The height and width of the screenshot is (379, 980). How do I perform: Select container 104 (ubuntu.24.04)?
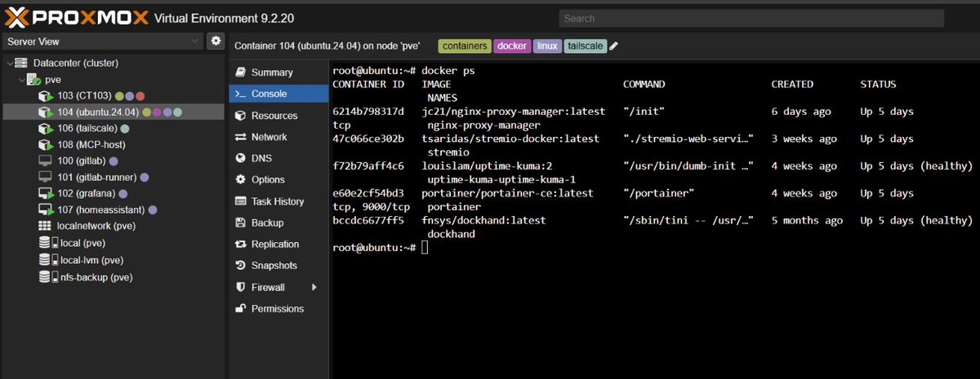point(113,112)
